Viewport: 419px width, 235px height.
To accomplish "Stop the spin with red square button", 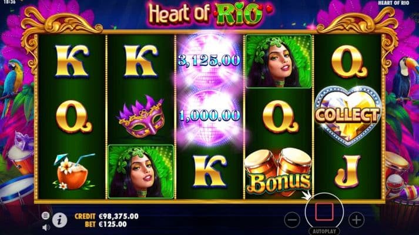I will [x=324, y=211].
